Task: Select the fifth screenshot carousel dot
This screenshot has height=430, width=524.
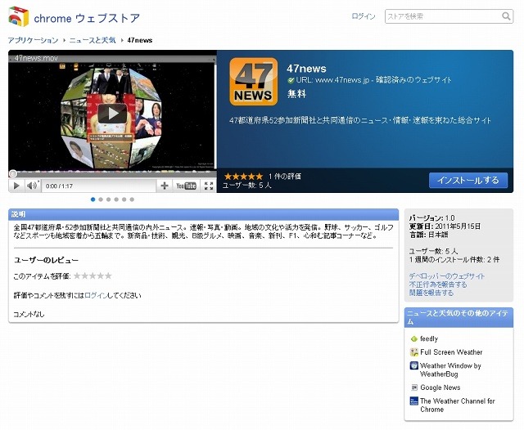Action: click(124, 199)
